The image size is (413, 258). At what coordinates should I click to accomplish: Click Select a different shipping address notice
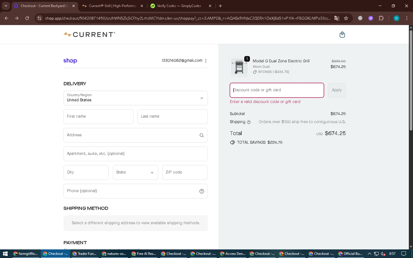pos(135,223)
